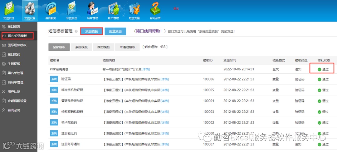Switch to the 我的模板 tab

[104, 47]
